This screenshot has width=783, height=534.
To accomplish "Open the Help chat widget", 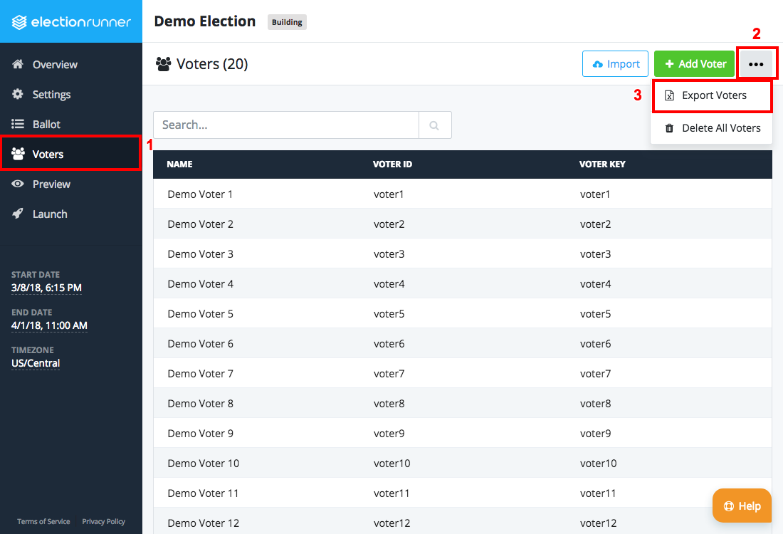I will (742, 506).
